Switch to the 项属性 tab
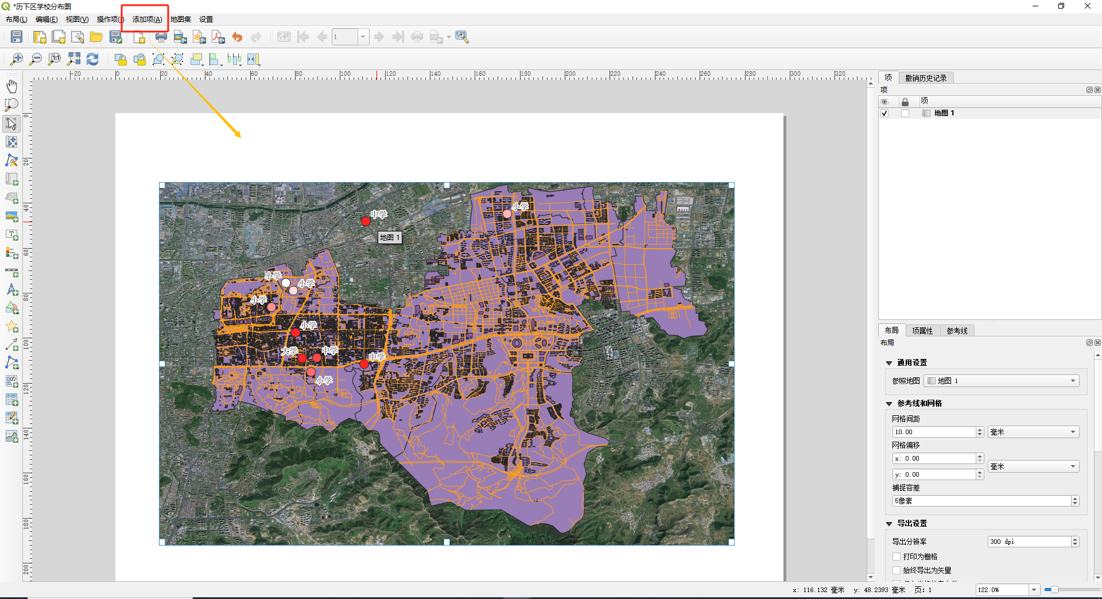The width and height of the screenshot is (1102, 599). (x=922, y=331)
